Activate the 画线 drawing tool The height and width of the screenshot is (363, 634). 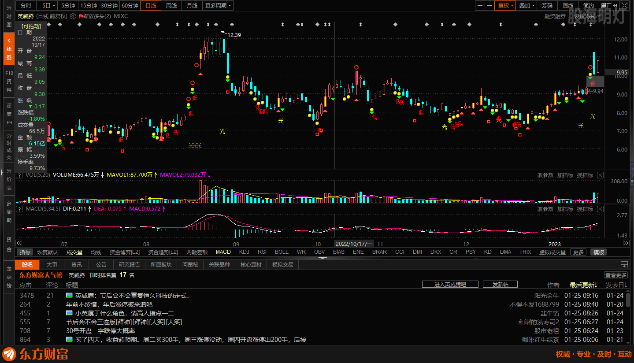click(568, 5)
